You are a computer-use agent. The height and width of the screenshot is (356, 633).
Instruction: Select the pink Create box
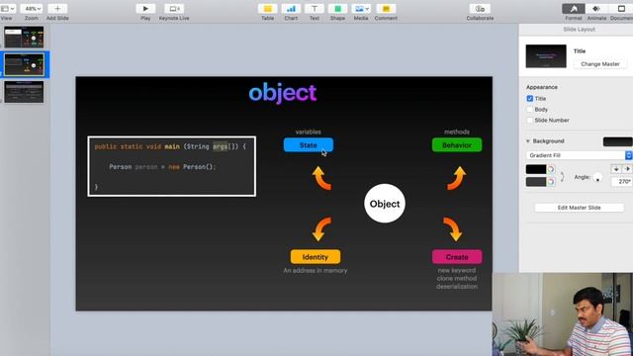tap(457, 257)
